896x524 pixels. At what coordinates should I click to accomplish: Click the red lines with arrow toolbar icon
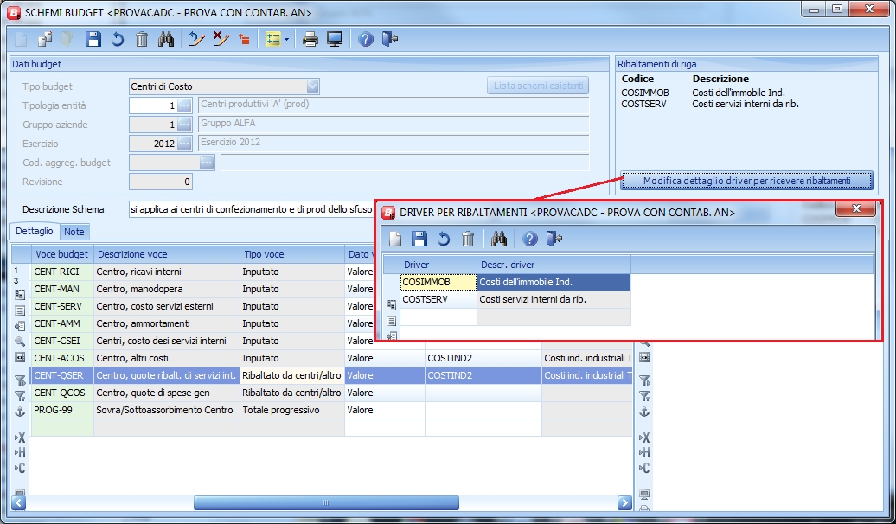tap(245, 39)
